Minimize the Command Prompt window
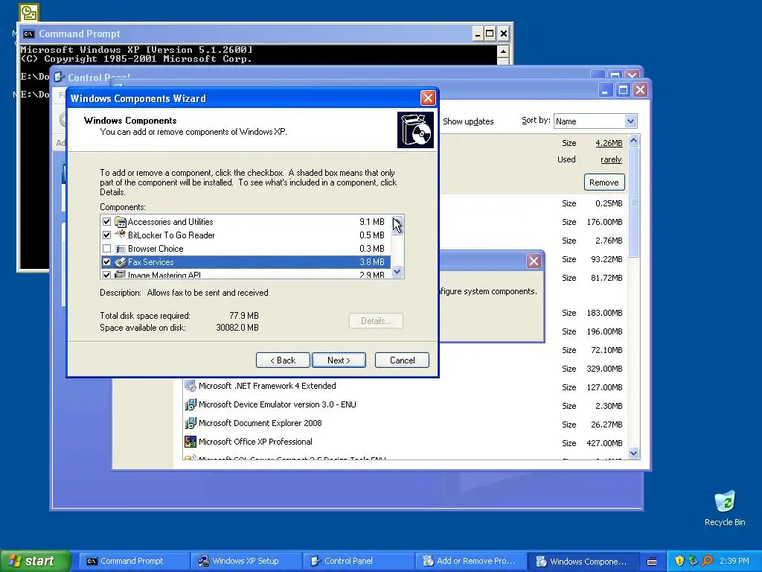This screenshot has width=762, height=572. click(x=478, y=34)
